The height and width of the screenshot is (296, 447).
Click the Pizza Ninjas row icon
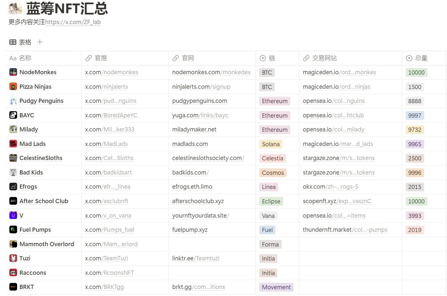click(x=13, y=87)
